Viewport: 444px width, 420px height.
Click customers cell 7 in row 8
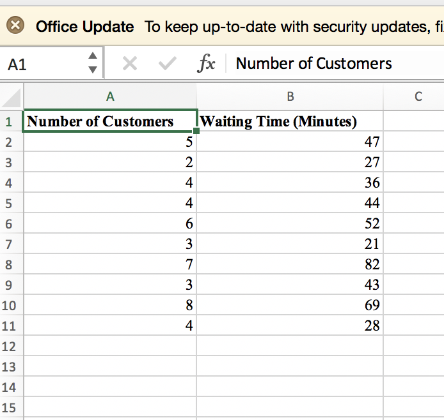pyautogui.click(x=110, y=264)
